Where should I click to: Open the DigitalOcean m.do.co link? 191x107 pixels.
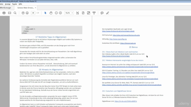(126, 101)
